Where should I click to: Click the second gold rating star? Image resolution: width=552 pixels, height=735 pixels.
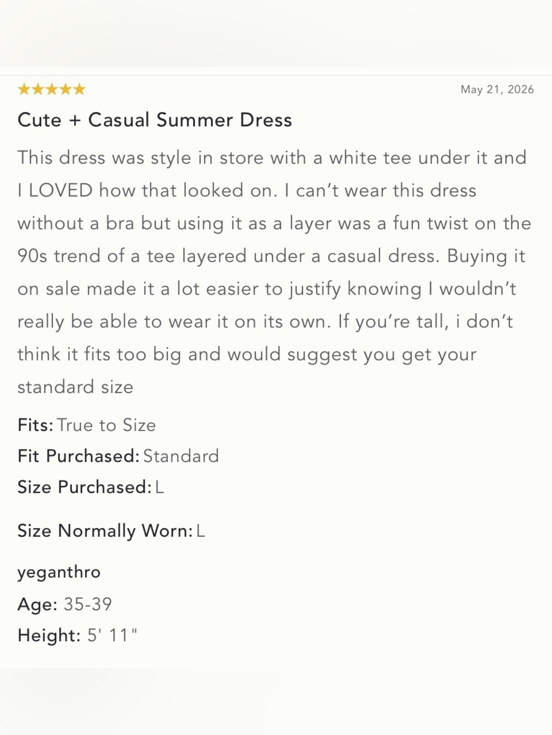pos(38,89)
